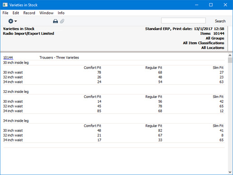233x175 pixels.
Task: Click 'All Item Classifications' header text
Action: pos(204,43)
